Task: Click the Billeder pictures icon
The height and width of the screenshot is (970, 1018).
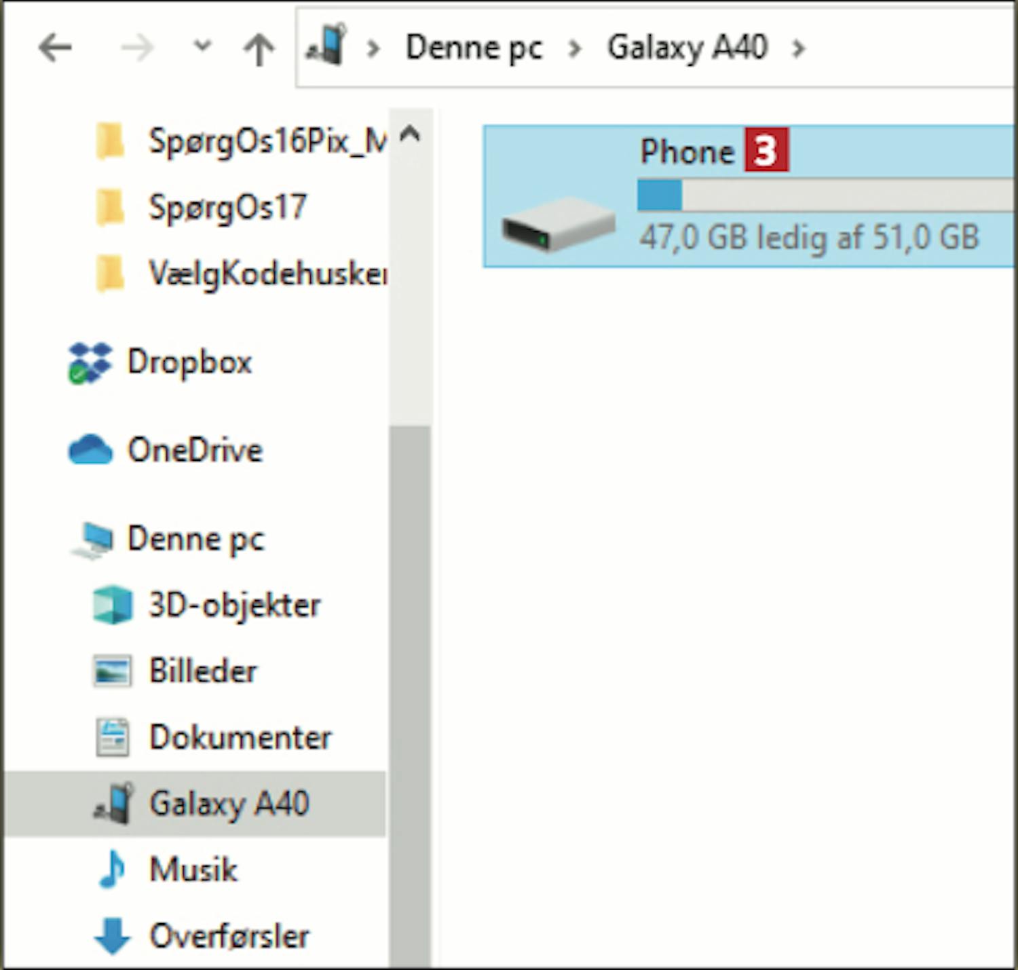Action: (x=112, y=671)
